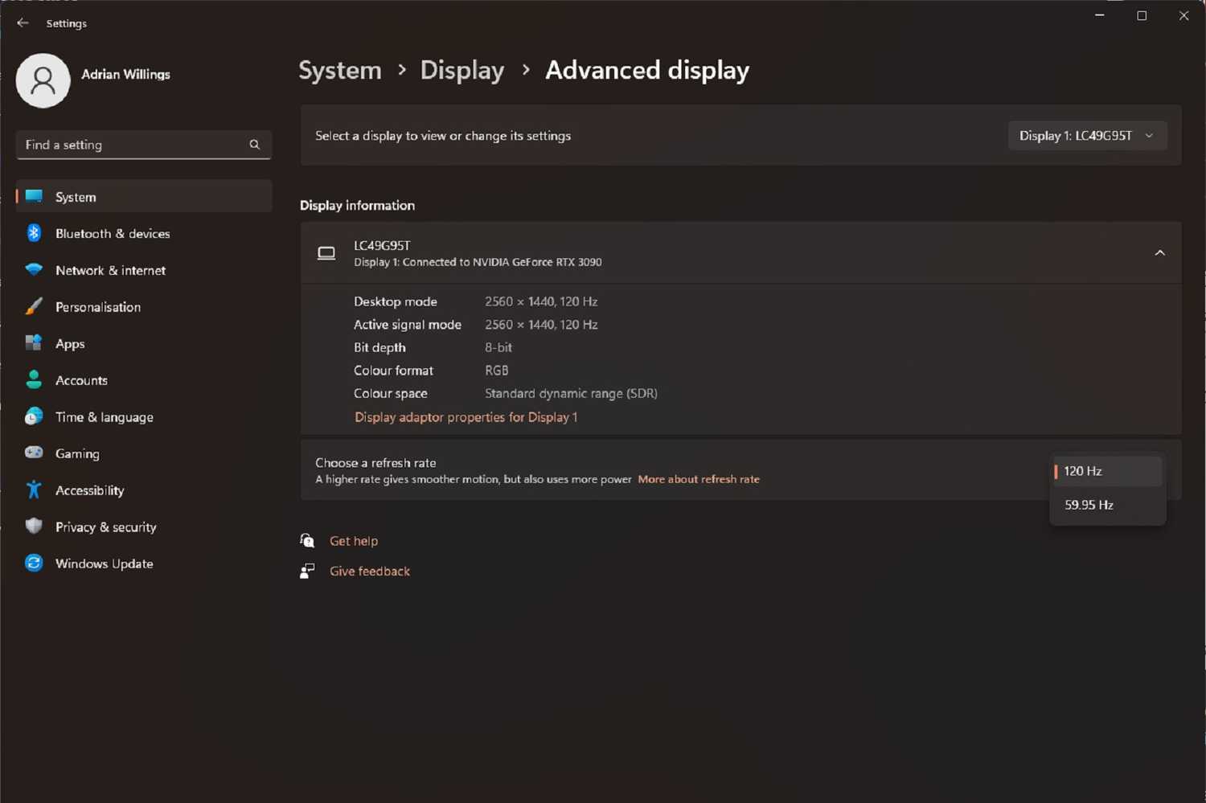Select the Accessibility sidebar item

[89, 491]
